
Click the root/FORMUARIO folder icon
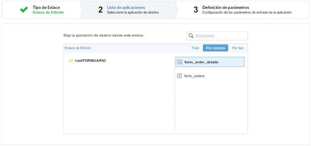(71, 61)
